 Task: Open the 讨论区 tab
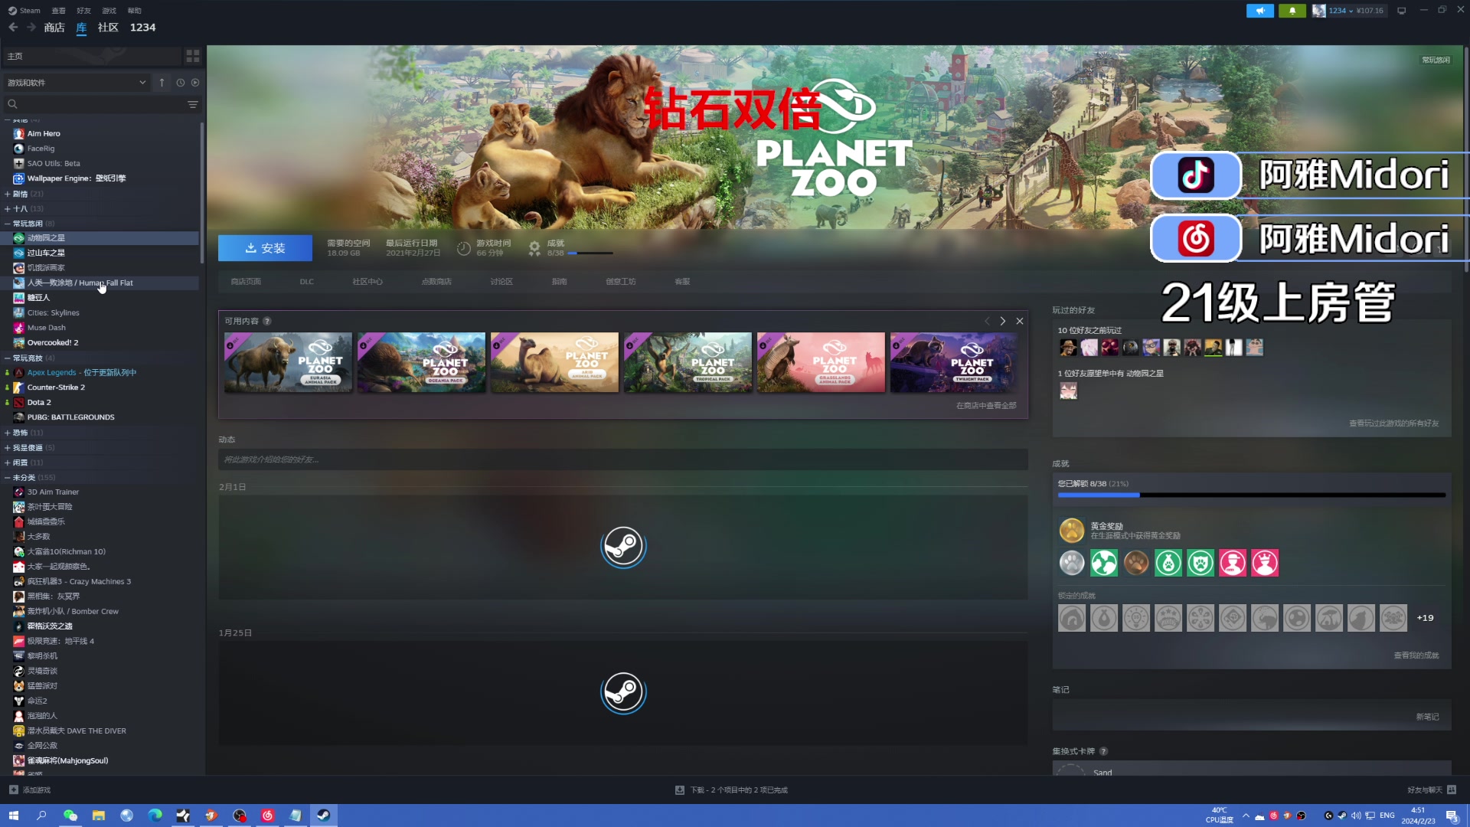tap(501, 282)
